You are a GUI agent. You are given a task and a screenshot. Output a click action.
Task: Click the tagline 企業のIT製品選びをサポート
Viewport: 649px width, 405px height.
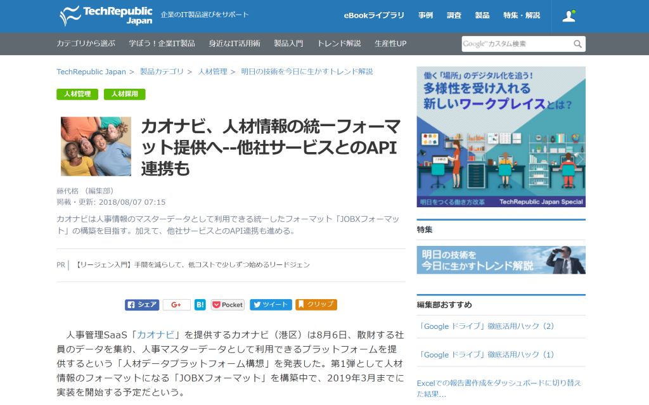coord(205,15)
